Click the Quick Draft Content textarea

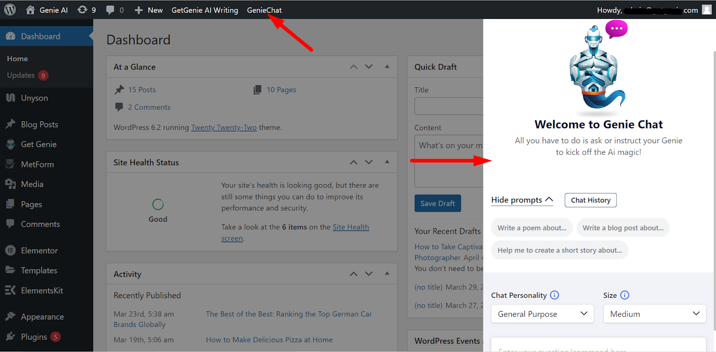[449, 161]
